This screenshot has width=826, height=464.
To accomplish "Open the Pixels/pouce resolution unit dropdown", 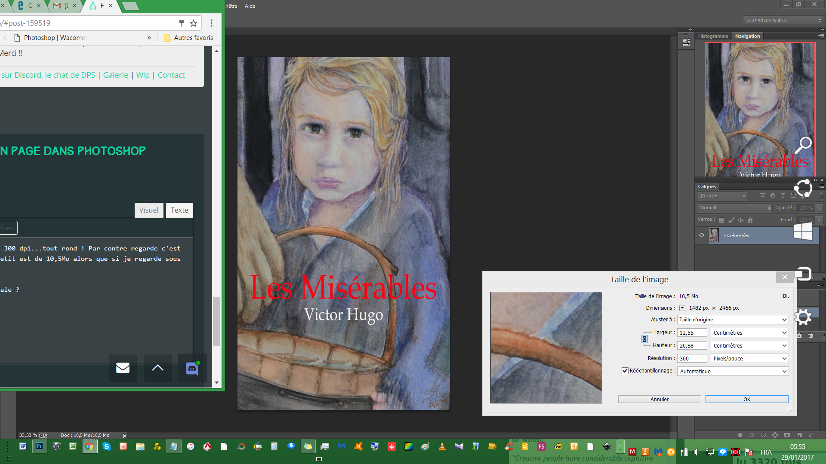I will [x=749, y=358].
